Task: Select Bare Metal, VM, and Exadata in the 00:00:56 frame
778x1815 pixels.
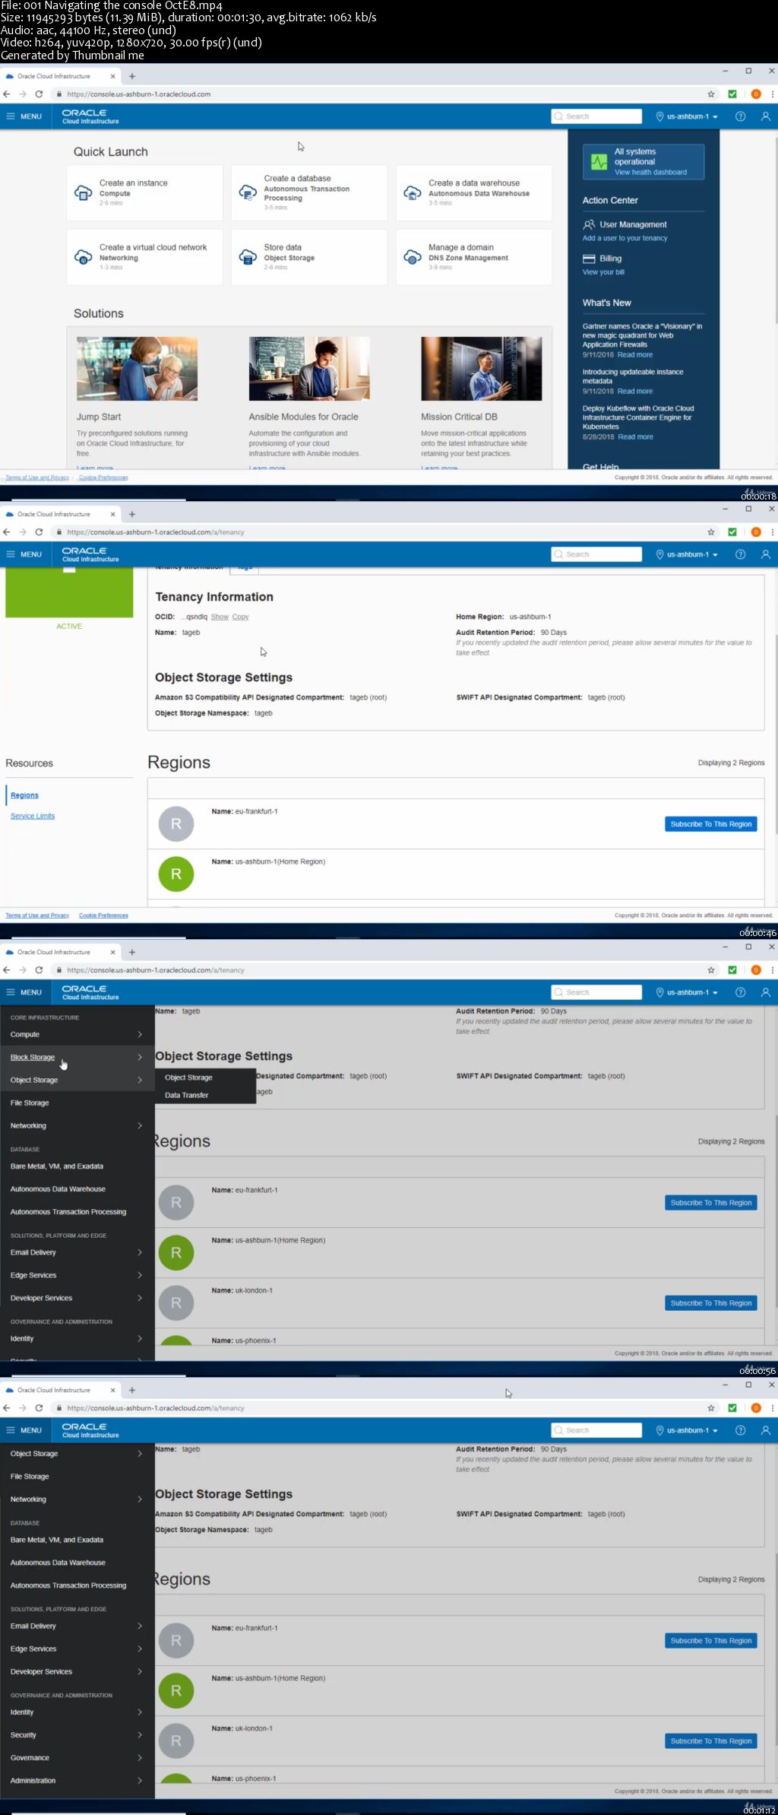Action: (x=57, y=1166)
